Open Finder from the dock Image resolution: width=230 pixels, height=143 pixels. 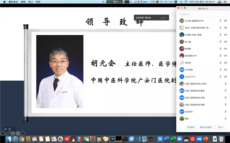[x=9, y=139]
